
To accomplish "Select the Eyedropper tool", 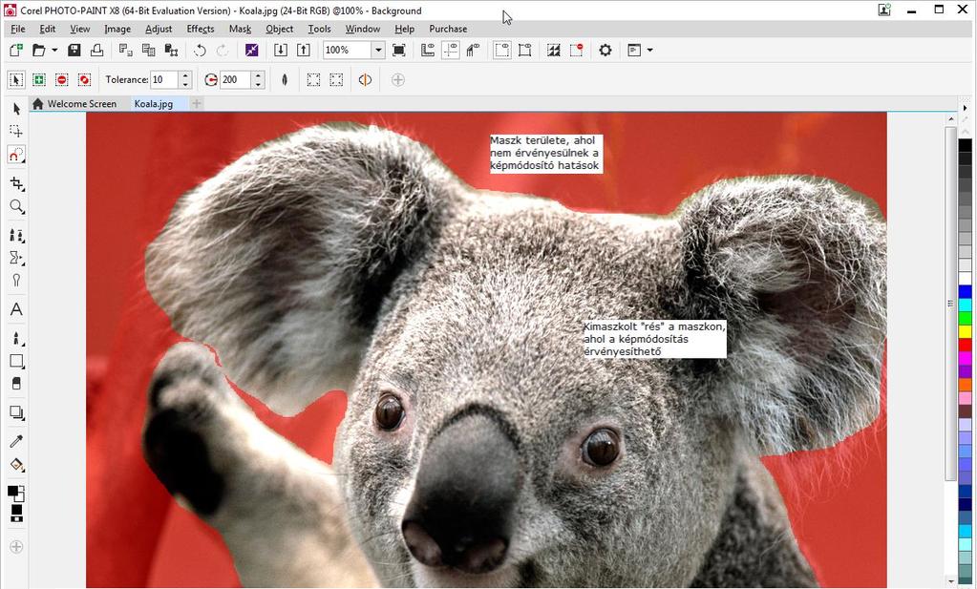I will 16,441.
